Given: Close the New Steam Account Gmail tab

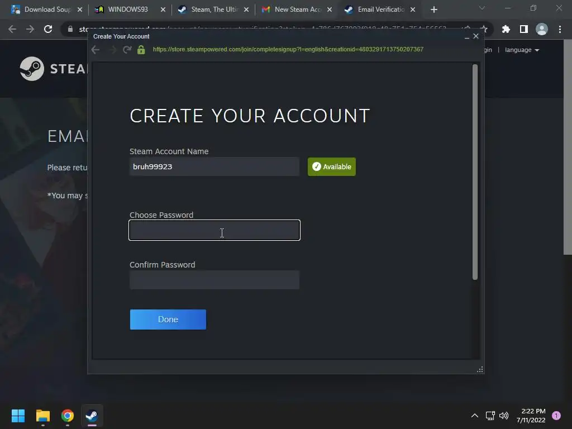Looking at the screenshot, I should point(330,9).
